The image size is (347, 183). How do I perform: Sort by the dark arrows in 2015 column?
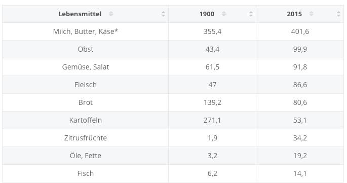[338, 14]
